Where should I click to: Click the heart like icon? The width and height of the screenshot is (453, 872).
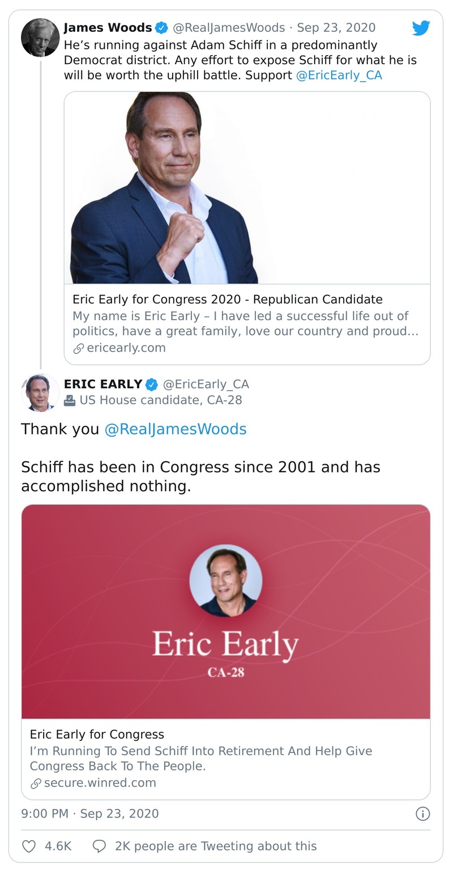(29, 846)
